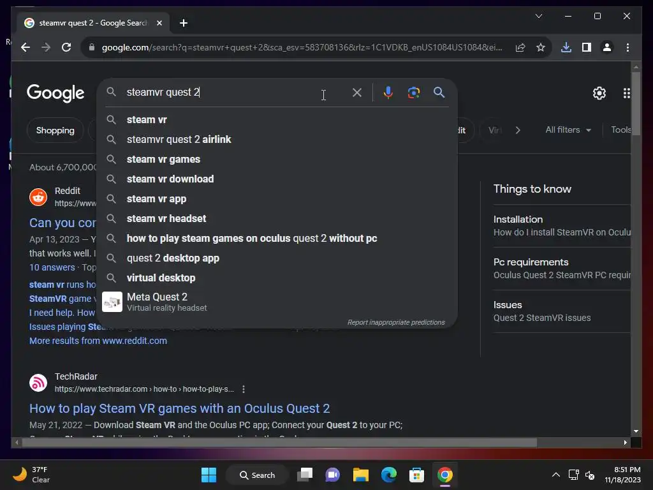Image resolution: width=653 pixels, height=490 pixels.
Task: Pick the 'steam vr download' suggestion
Action: click(x=277, y=179)
